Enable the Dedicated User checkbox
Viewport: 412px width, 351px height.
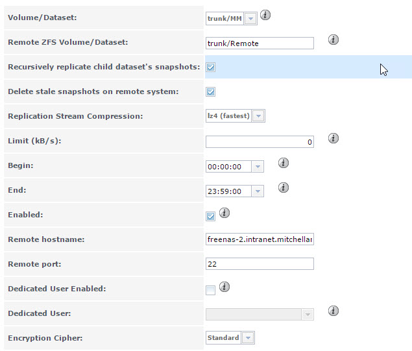[210, 290]
